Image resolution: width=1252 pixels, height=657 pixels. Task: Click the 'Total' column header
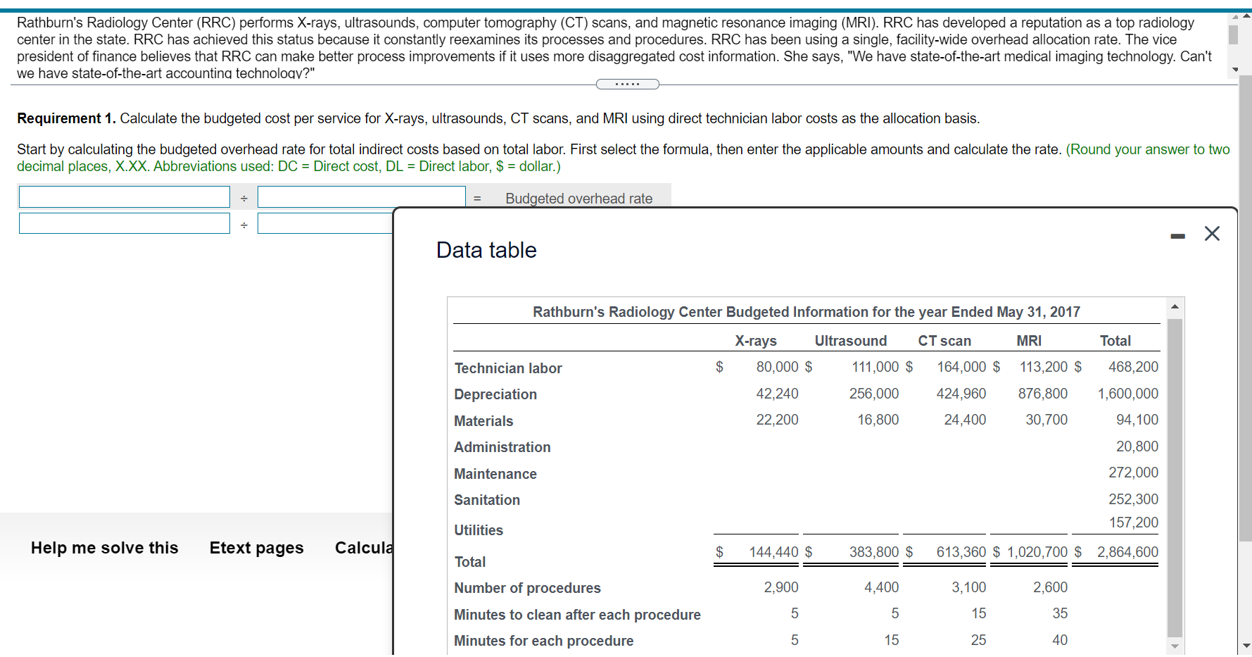[1115, 341]
